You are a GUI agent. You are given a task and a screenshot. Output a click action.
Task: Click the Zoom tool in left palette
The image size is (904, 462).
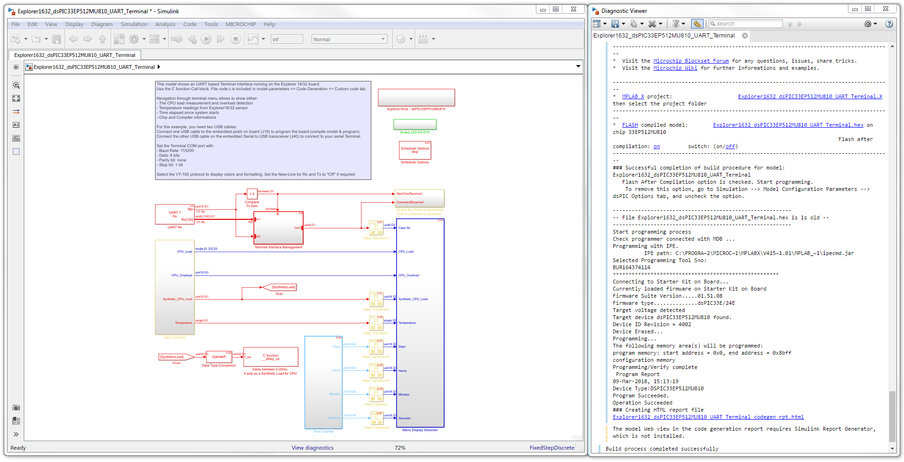pyautogui.click(x=16, y=85)
